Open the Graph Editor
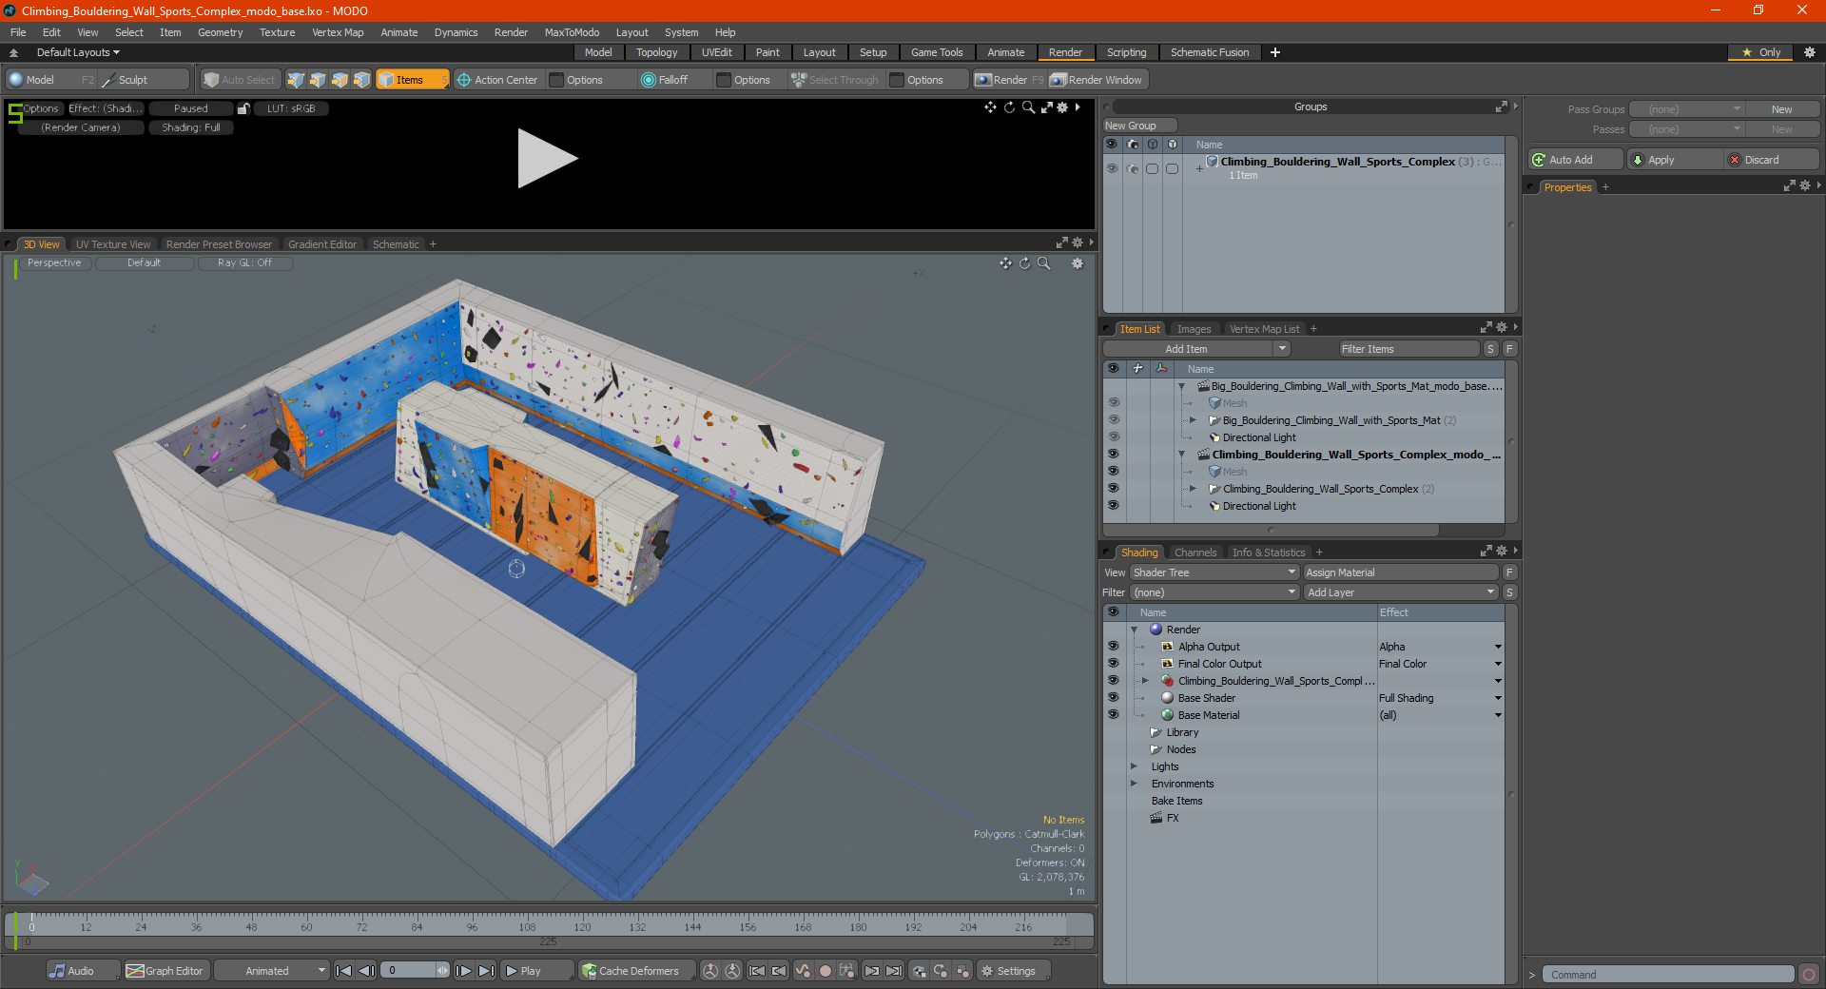Viewport: 1826px width, 989px height. click(165, 971)
